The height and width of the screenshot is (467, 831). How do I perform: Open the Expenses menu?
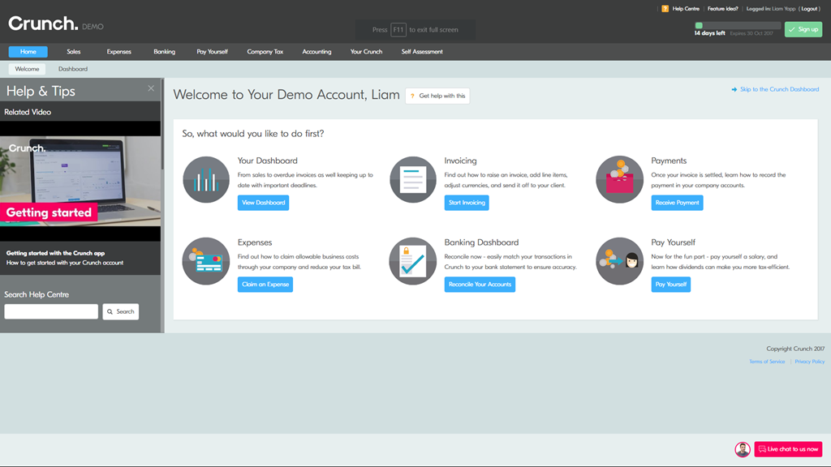pos(118,51)
